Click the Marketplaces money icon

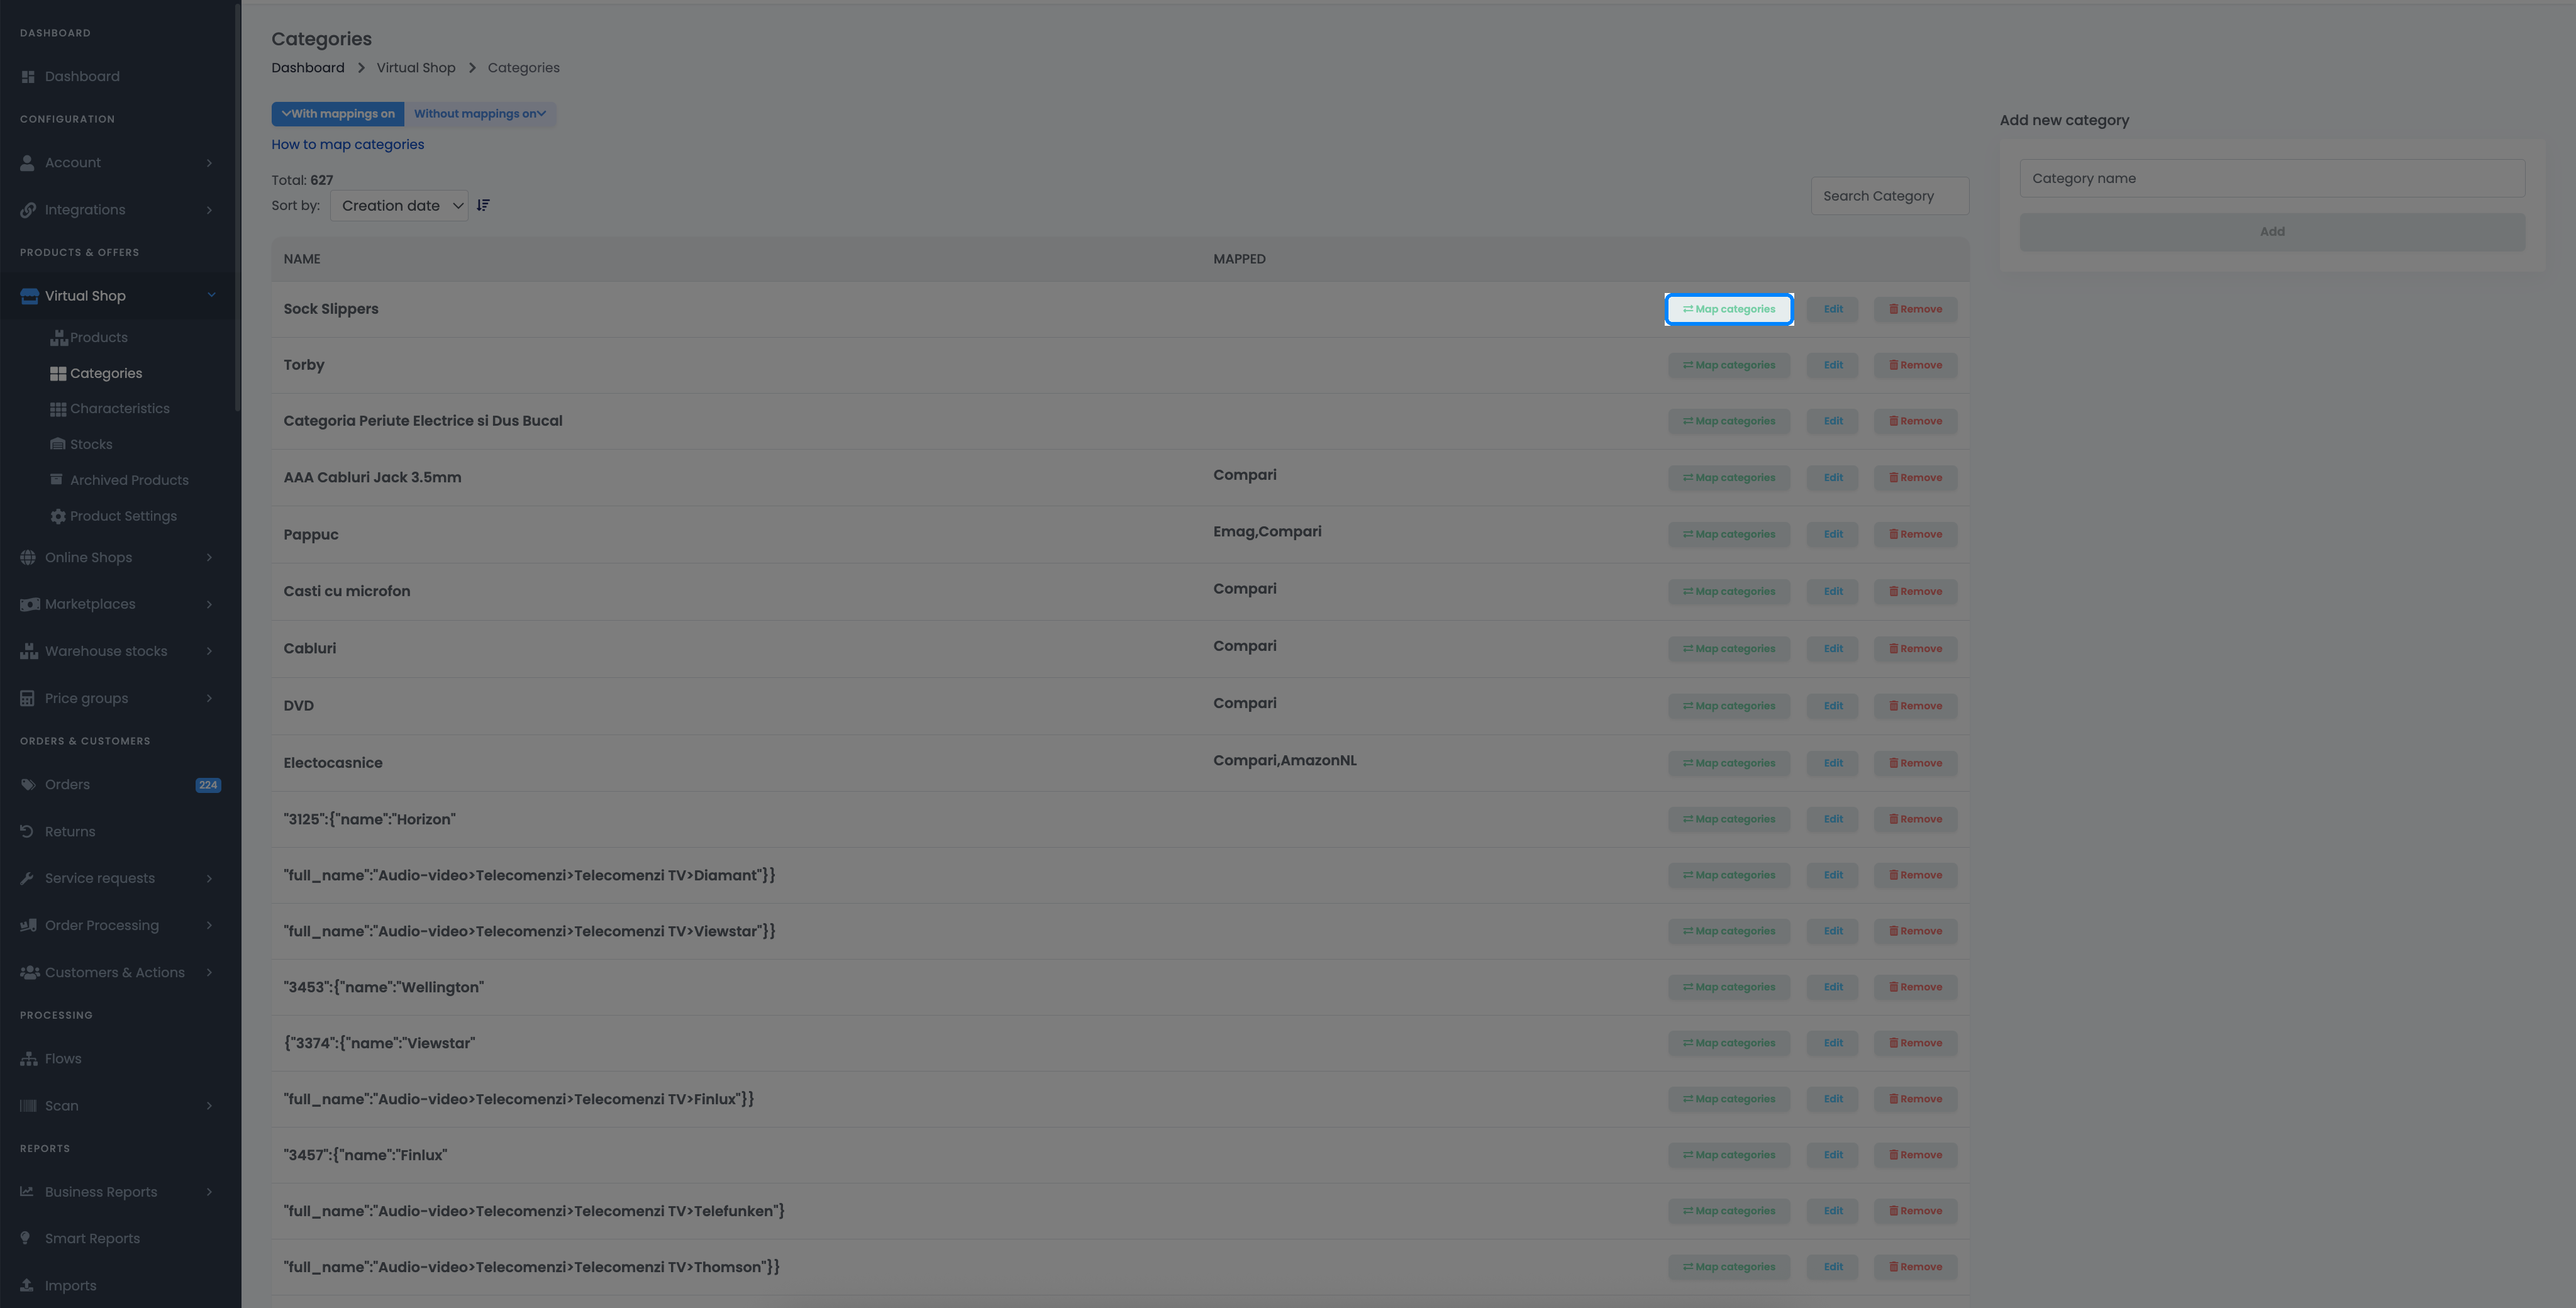[x=30, y=604]
